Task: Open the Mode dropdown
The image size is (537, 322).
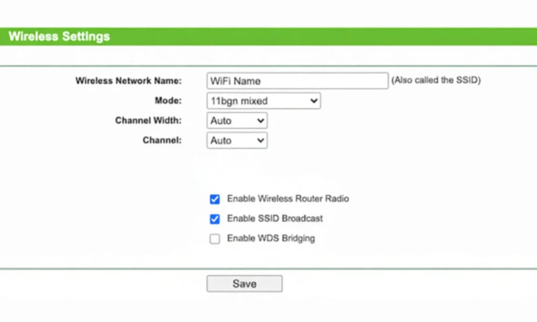Action: 263,101
